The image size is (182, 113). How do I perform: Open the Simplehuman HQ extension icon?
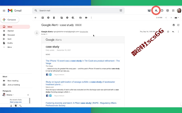[x=149, y=10]
